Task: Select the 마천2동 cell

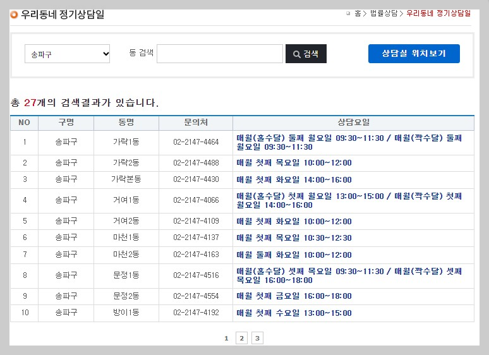Action: (x=126, y=255)
